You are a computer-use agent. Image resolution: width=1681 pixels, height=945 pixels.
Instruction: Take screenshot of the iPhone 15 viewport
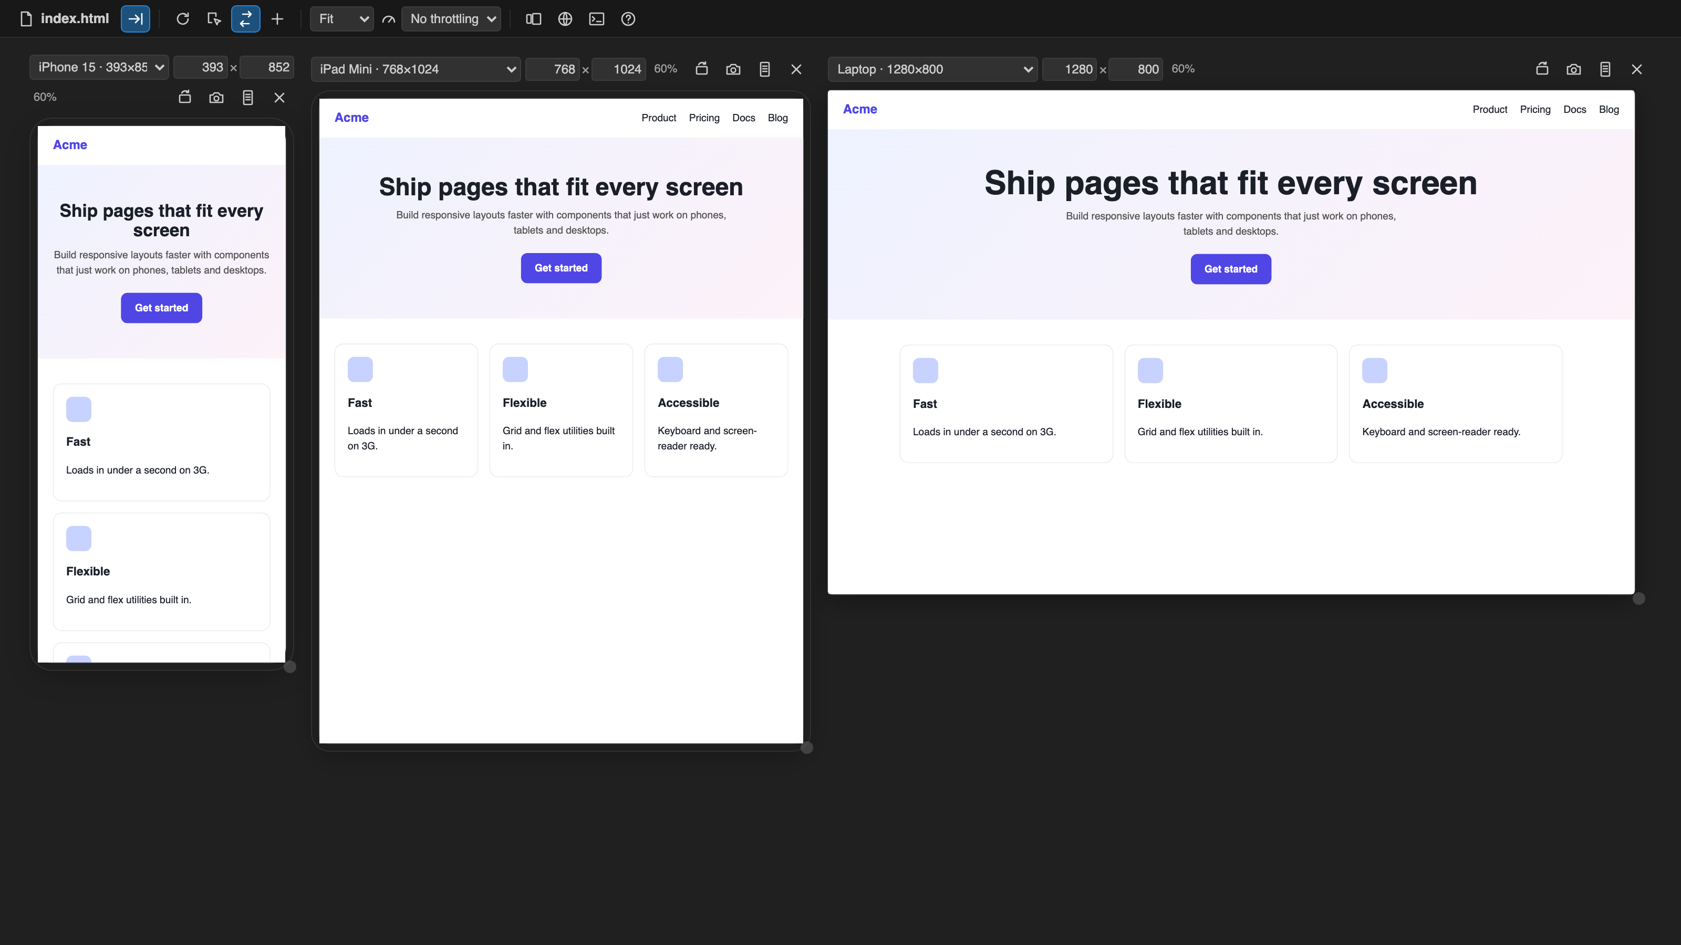pos(216,97)
